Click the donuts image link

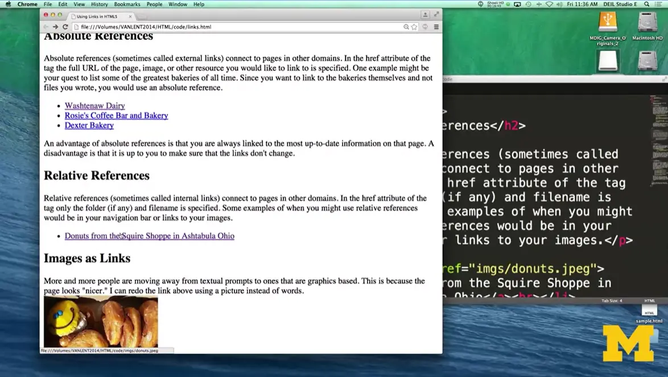tap(101, 322)
